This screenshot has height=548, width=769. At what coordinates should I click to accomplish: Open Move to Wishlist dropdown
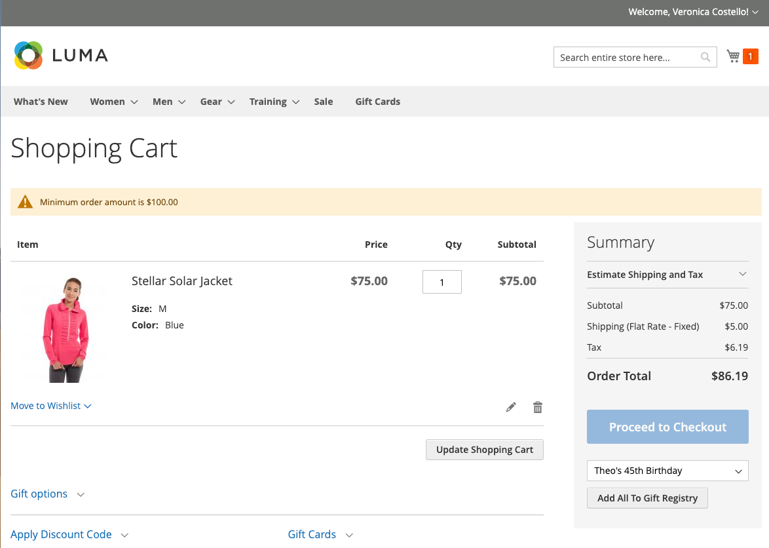[51, 406]
